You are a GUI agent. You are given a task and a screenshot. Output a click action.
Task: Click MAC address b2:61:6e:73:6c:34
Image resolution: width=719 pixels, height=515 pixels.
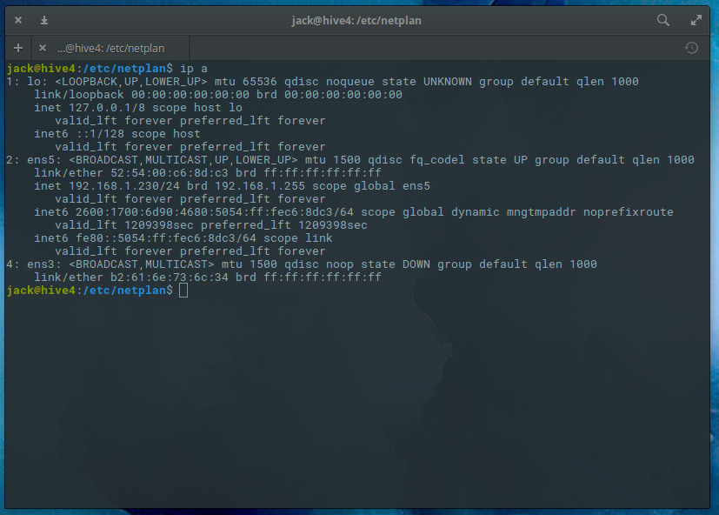170,278
